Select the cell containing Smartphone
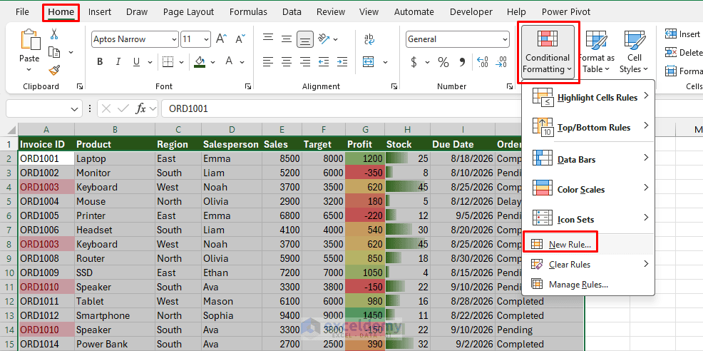 click(115, 315)
